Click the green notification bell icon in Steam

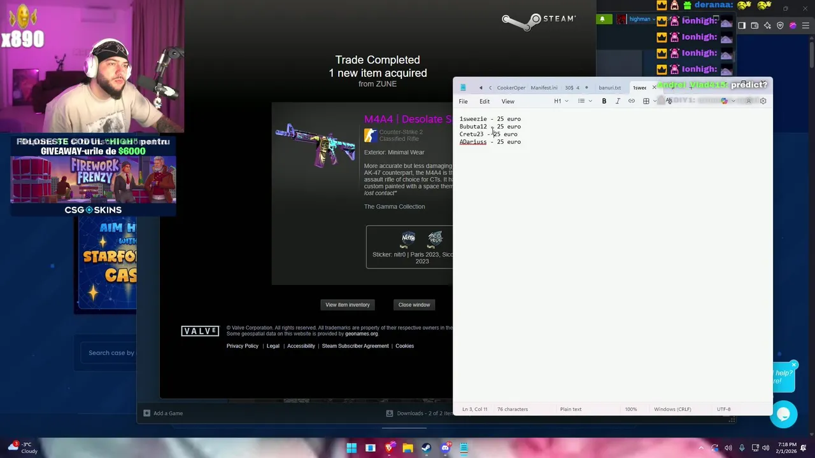(602, 20)
